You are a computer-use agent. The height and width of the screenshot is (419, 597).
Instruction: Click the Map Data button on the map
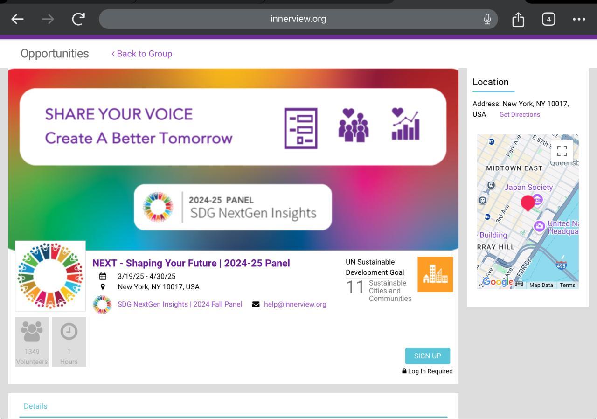pos(541,285)
